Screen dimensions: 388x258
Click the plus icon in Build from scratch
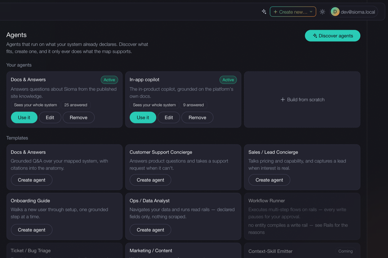pos(283,100)
